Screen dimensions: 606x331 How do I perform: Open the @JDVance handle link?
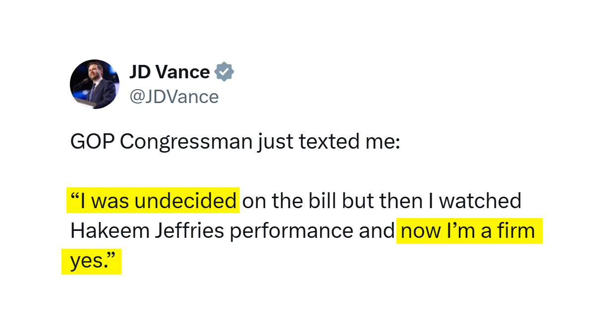[x=174, y=97]
